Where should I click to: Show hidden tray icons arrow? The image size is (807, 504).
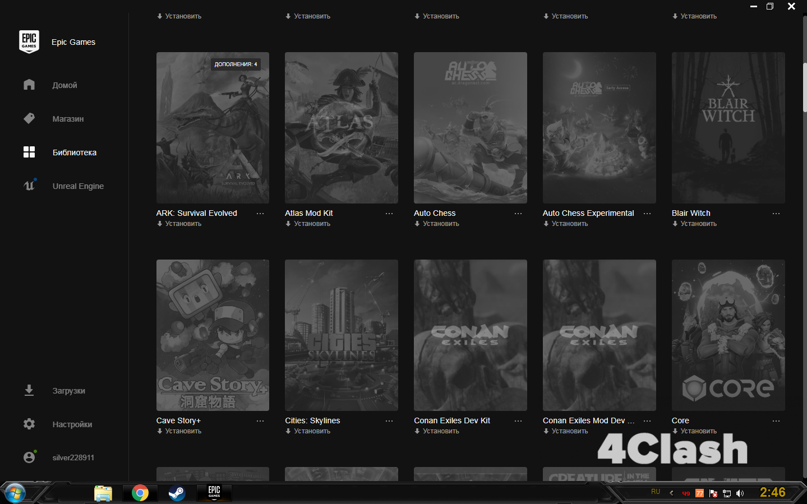point(671,493)
